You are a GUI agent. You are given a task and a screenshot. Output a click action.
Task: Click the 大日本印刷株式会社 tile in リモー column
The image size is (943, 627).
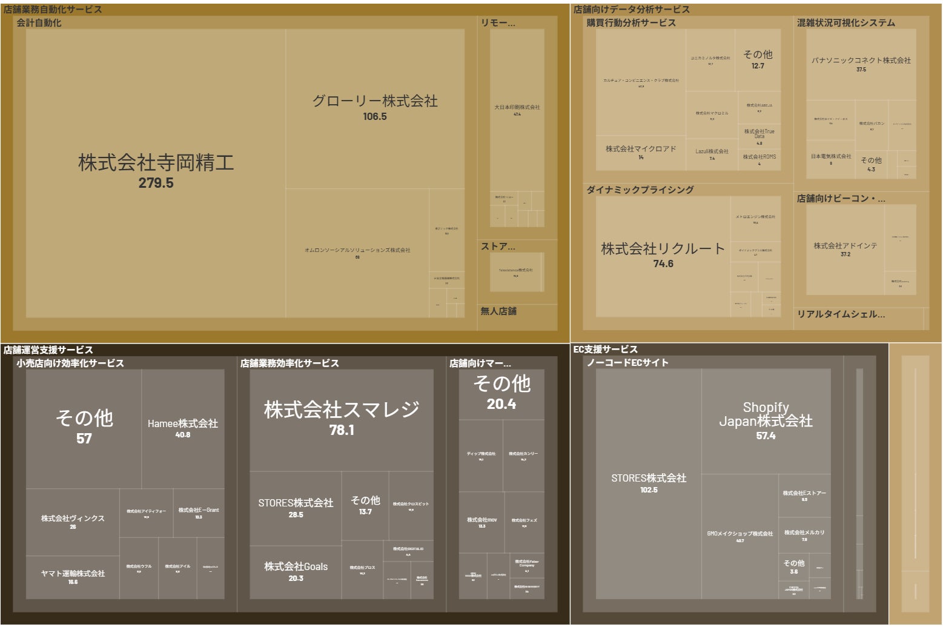517,108
